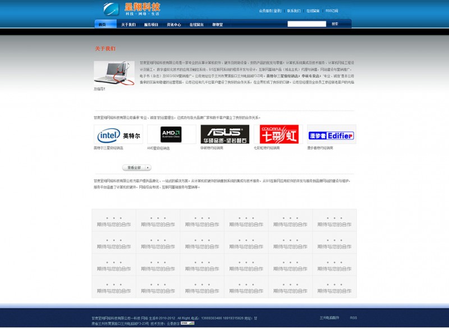Open the ASUS 华硕 brand logo

point(224,135)
